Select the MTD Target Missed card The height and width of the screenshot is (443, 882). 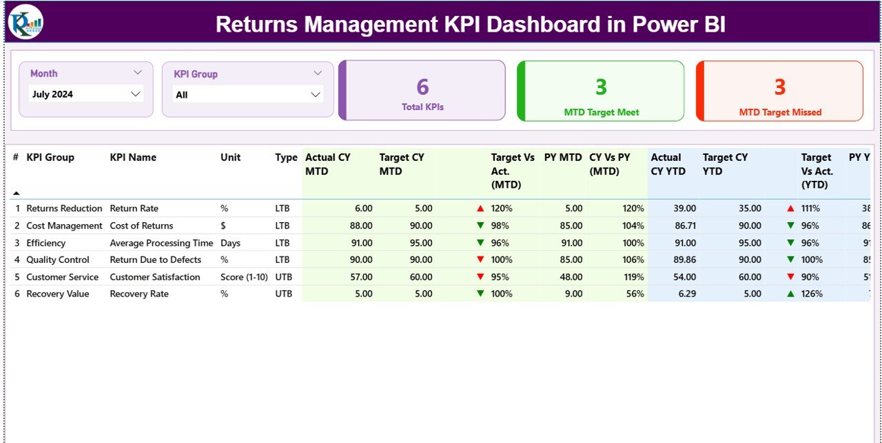(x=779, y=91)
